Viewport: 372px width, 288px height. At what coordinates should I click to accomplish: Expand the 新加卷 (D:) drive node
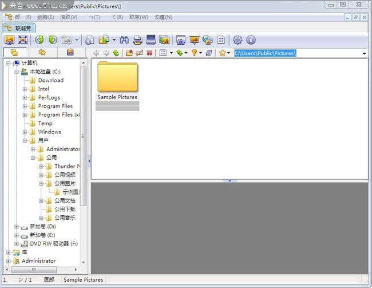click(x=17, y=227)
